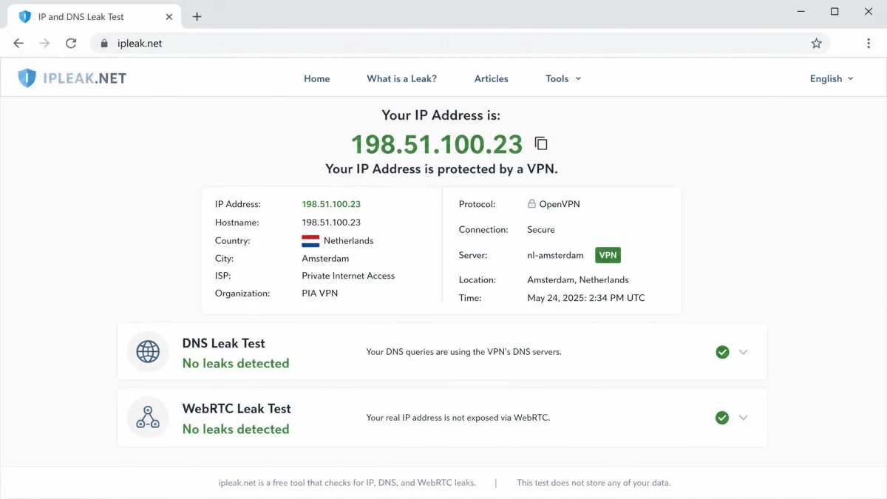Click the 'WebRTC Leak Test' title

coord(237,409)
